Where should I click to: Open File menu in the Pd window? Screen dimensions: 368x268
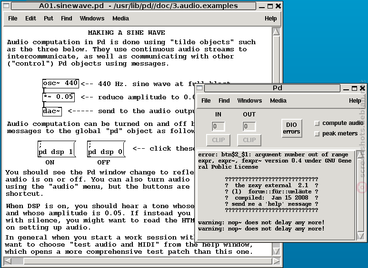206,101
